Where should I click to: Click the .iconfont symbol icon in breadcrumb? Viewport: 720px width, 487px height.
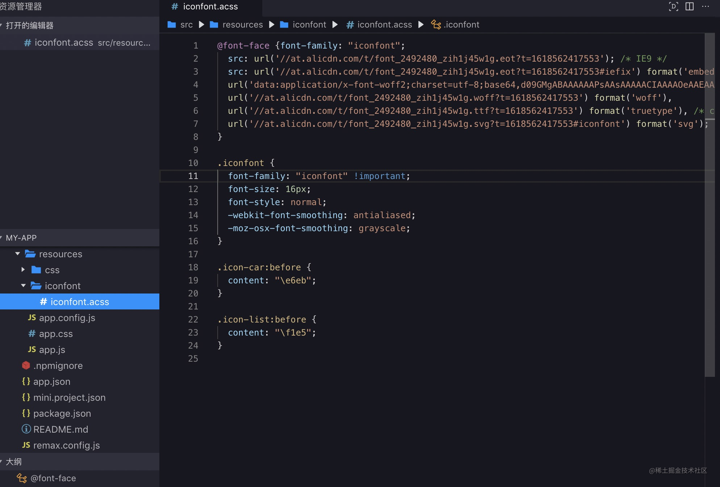436,25
